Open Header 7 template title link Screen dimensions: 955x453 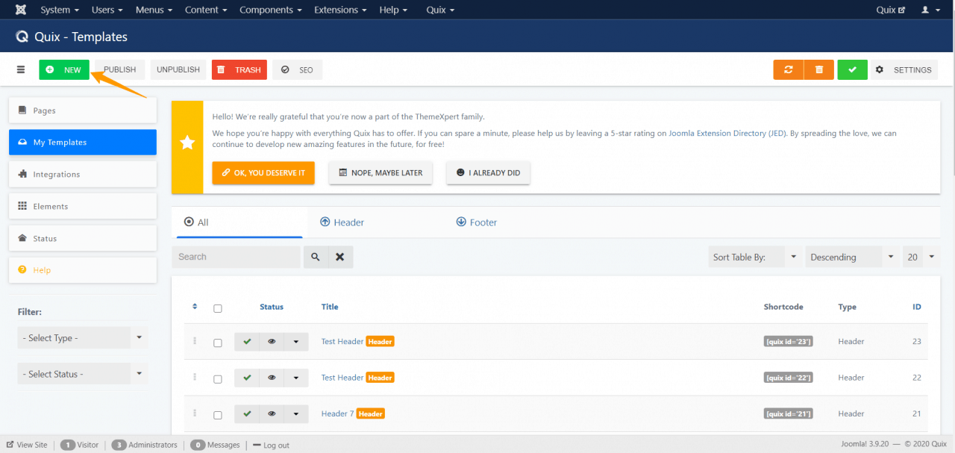(337, 413)
